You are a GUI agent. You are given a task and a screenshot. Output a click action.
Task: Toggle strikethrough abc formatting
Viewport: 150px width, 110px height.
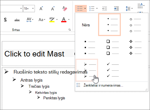tap(17, 20)
